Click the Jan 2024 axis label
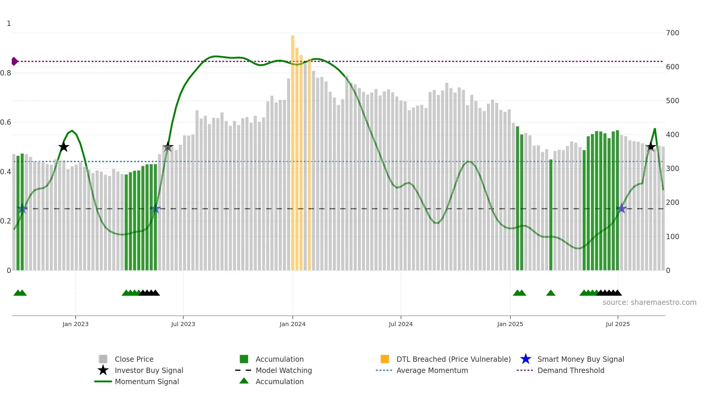 pyautogui.click(x=293, y=324)
